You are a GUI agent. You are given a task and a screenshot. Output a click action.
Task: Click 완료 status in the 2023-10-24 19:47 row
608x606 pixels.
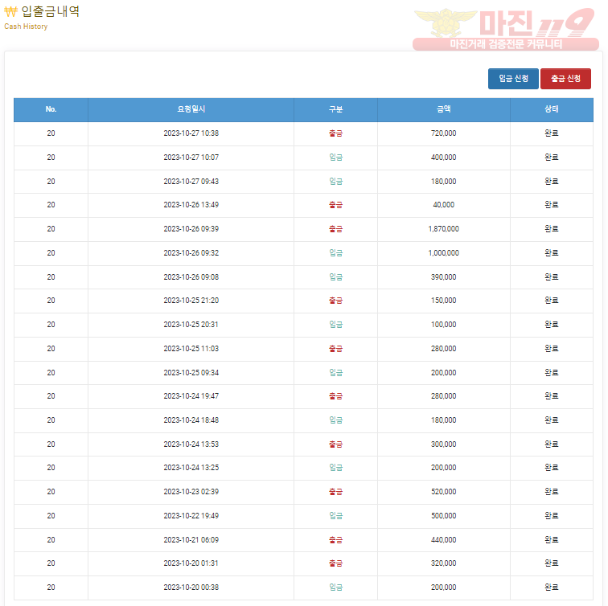(x=551, y=396)
